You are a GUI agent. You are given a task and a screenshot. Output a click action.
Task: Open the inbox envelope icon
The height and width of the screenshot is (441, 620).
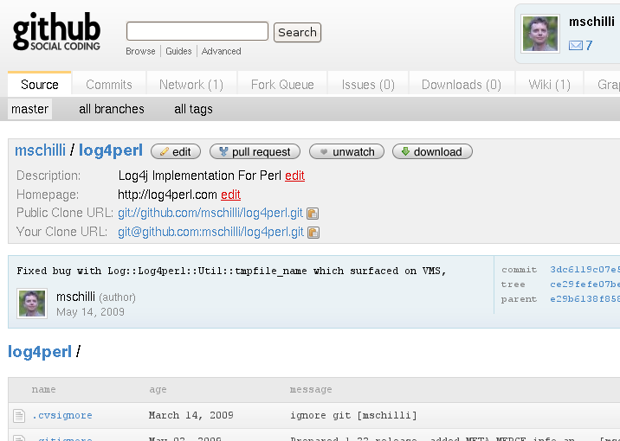(575, 46)
